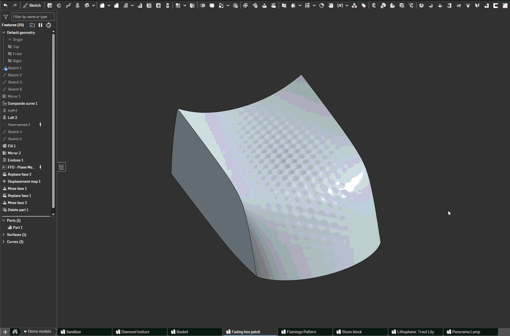The height and width of the screenshot is (336, 510).
Task: Switch to the Stone block tab
Action: [x=360, y=332]
